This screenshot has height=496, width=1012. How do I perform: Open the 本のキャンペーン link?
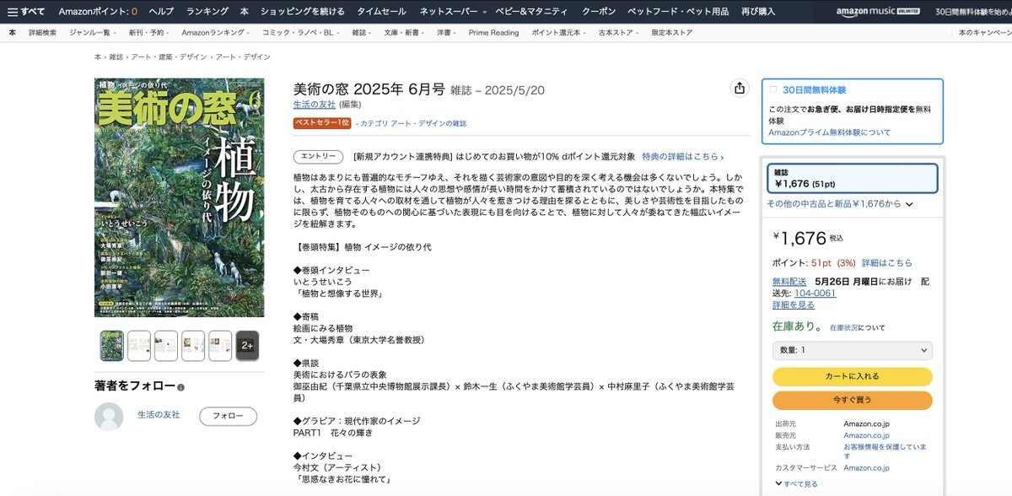[986, 33]
